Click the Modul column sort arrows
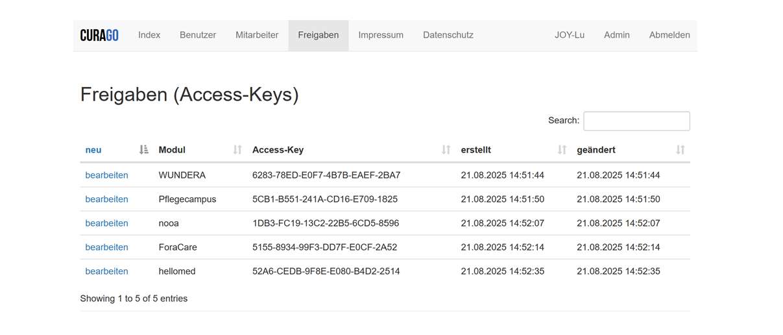This screenshot has width=783, height=335. (x=237, y=150)
